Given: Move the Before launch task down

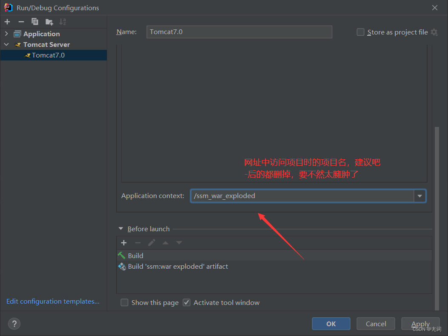Looking at the screenshot, I should [179, 243].
